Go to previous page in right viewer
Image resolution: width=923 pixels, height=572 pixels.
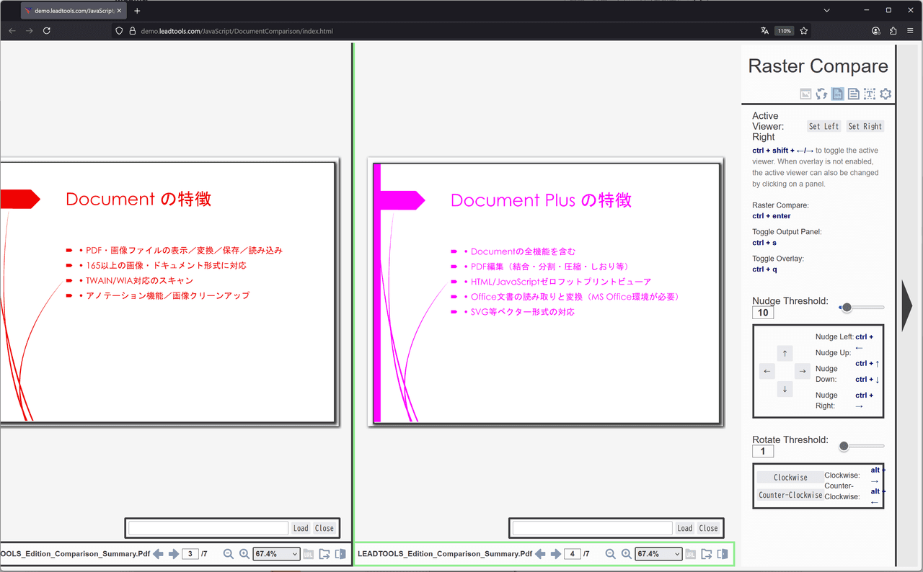click(x=540, y=554)
